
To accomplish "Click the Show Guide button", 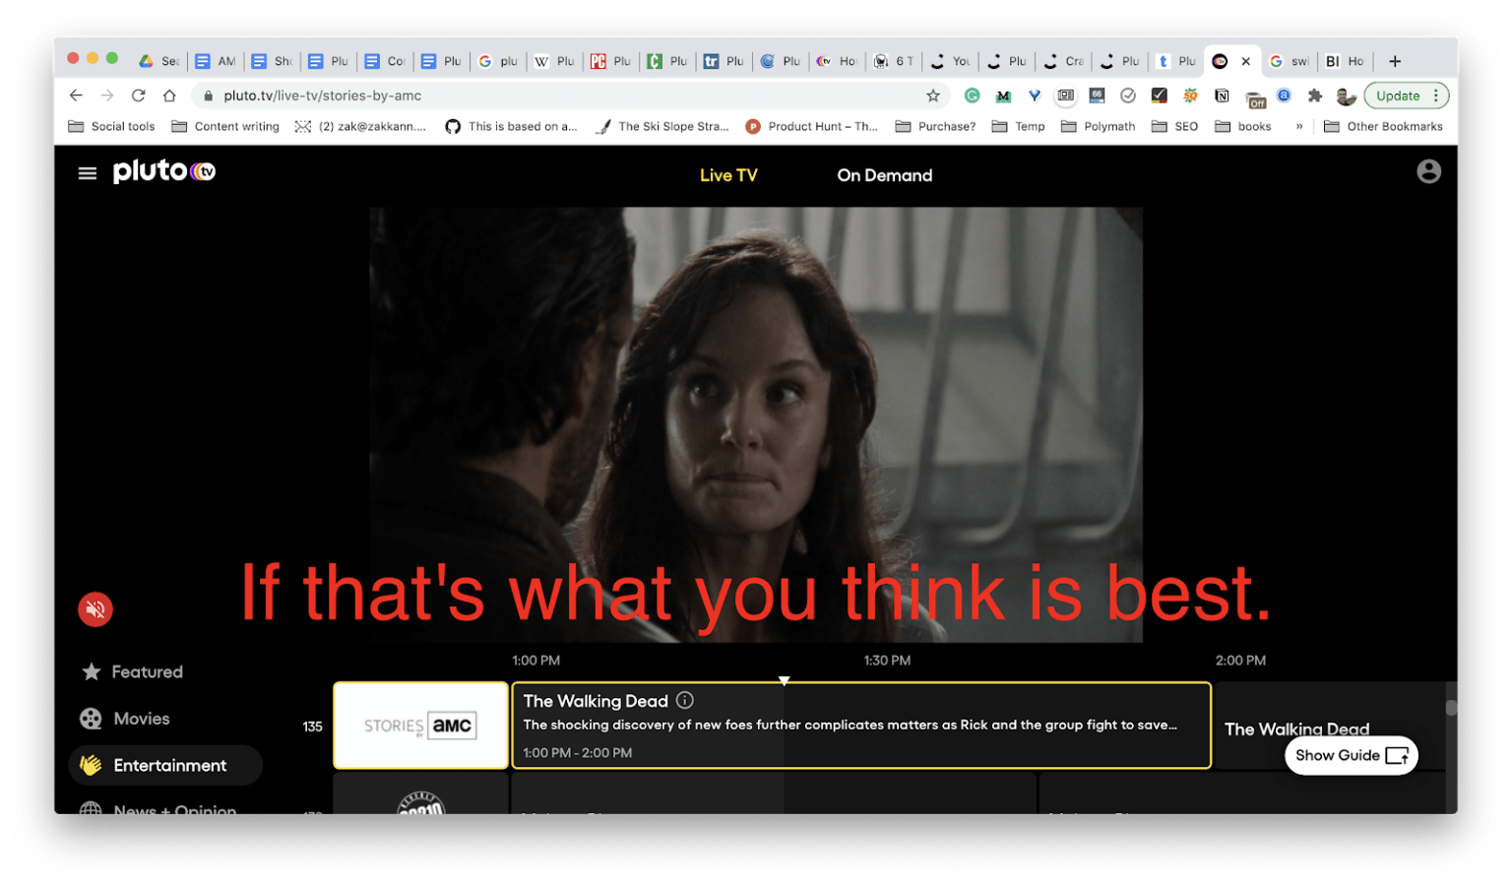I will point(1351,755).
